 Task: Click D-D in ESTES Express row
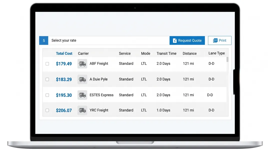tap(210, 95)
